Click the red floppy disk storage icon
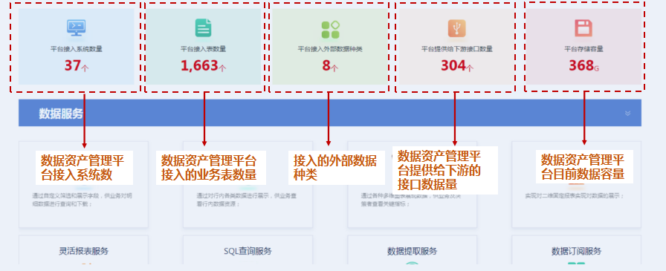666x271 pixels. click(x=583, y=28)
